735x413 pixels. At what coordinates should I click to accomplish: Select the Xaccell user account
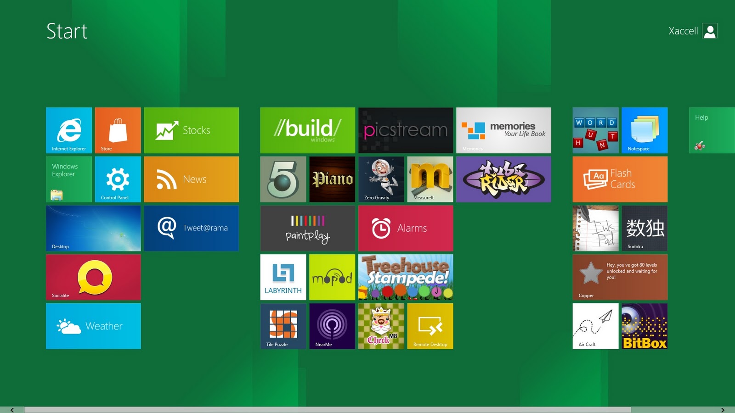691,31
